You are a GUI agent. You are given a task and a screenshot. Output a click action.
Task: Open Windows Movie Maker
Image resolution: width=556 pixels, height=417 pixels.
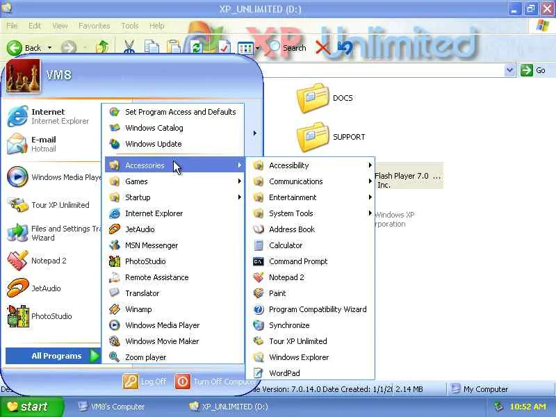(x=174, y=341)
